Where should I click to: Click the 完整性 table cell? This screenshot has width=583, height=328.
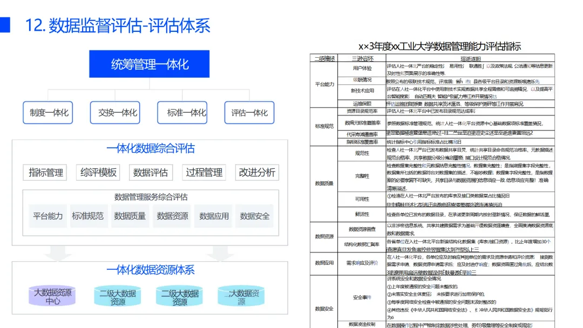click(x=362, y=176)
